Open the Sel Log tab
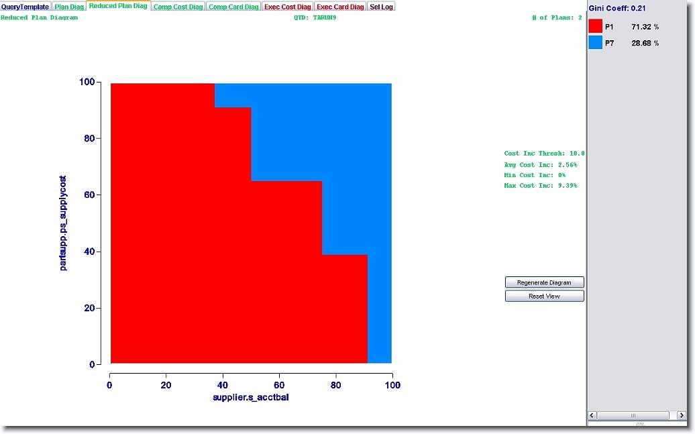The height and width of the screenshot is (434, 695). (381, 7)
